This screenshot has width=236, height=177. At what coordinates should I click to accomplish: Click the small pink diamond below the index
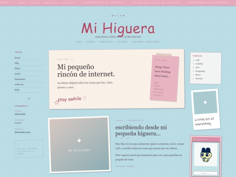point(29,99)
